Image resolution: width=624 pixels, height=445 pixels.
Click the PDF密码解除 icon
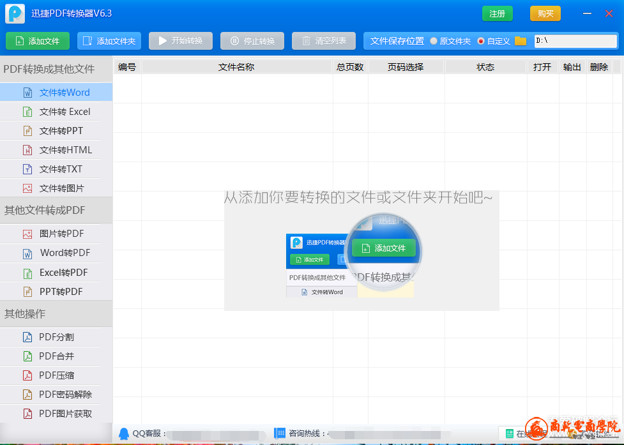[27, 395]
